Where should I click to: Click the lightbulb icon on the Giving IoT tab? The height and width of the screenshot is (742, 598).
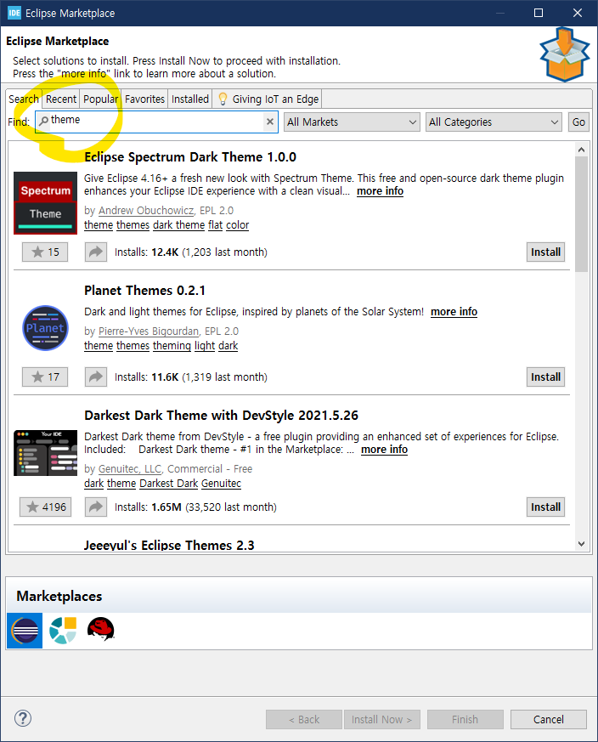tap(223, 99)
